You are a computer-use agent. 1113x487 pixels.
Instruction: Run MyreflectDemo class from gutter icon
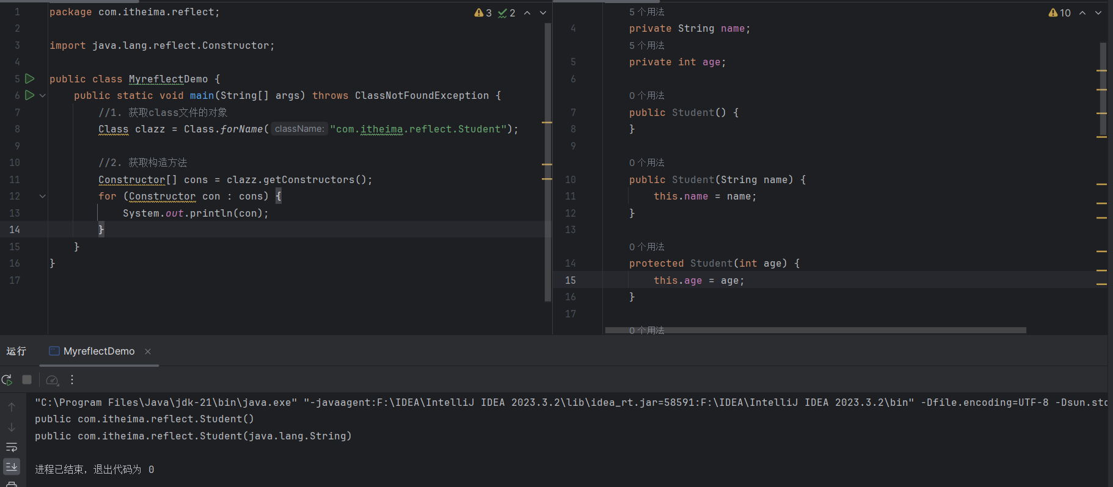tap(29, 79)
